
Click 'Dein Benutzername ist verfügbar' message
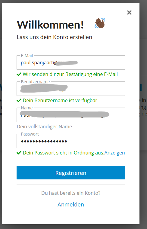(60, 100)
